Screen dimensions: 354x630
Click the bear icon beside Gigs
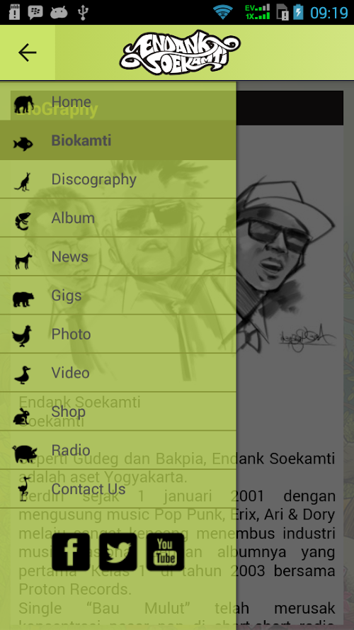pos(23,299)
